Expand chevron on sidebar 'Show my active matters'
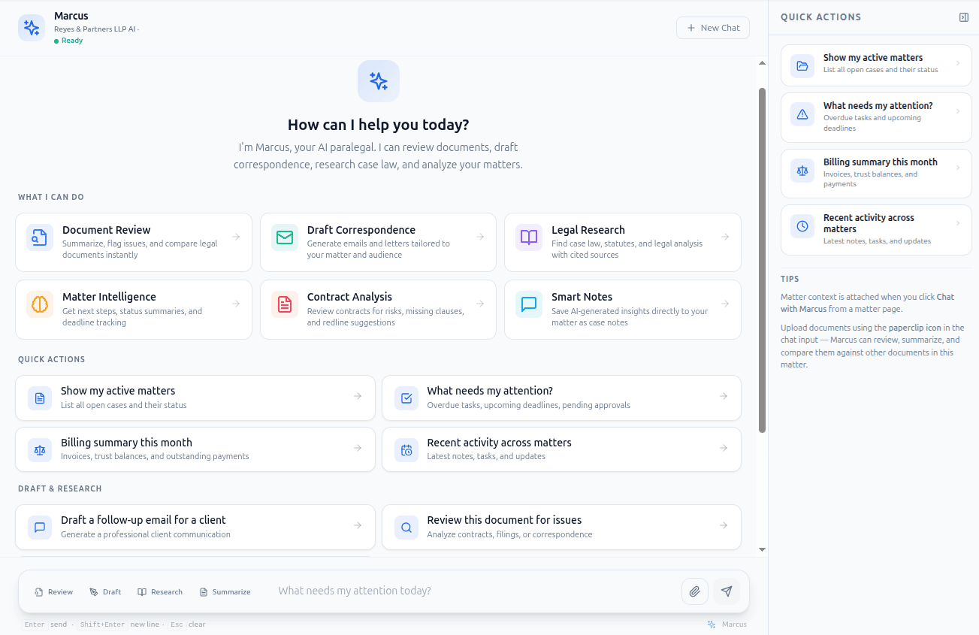 (958, 63)
